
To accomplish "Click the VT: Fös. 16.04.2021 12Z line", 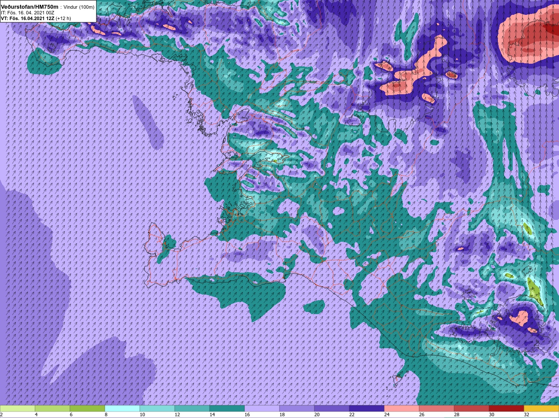I will (36, 18).
